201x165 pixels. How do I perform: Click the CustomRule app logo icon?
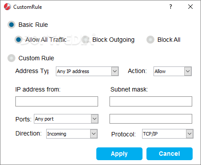tap(7, 7)
